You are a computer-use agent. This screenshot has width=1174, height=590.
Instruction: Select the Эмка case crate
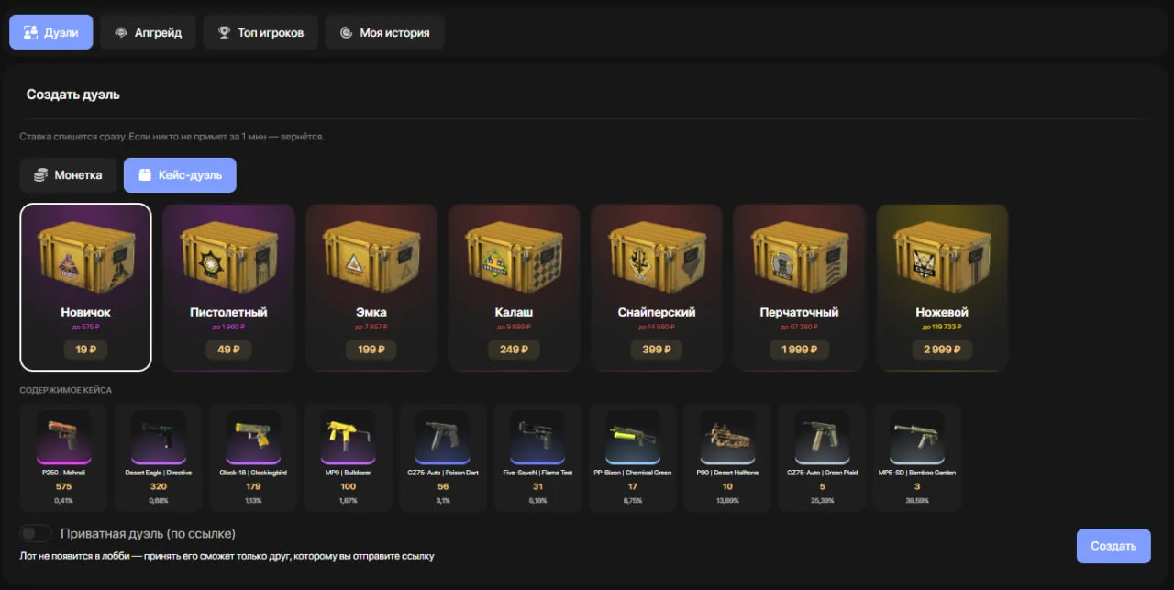coord(371,287)
